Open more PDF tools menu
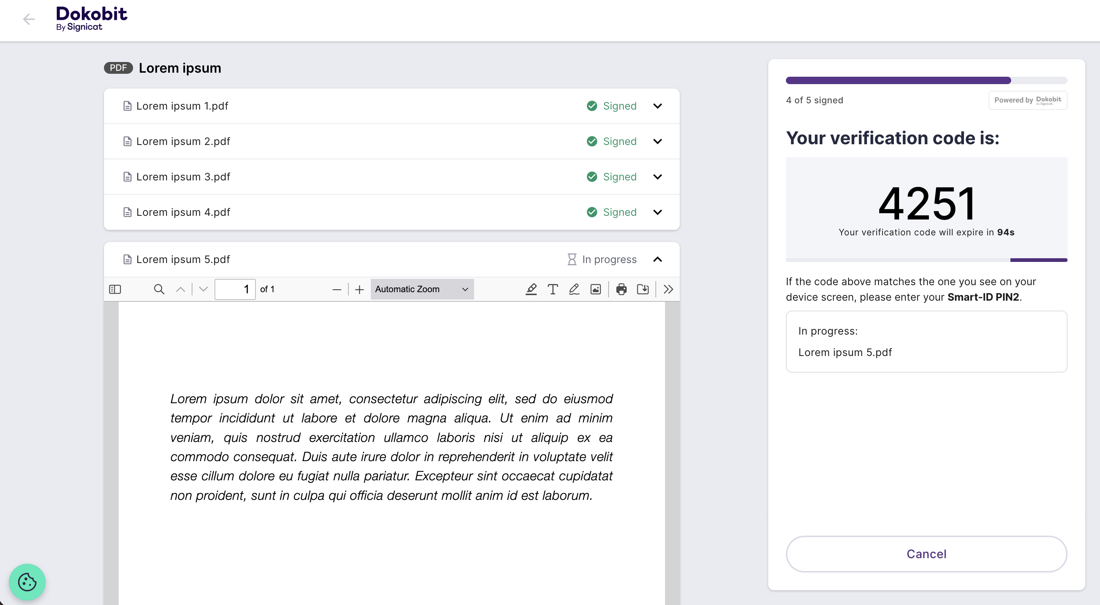This screenshot has height=605, width=1100. [x=668, y=289]
